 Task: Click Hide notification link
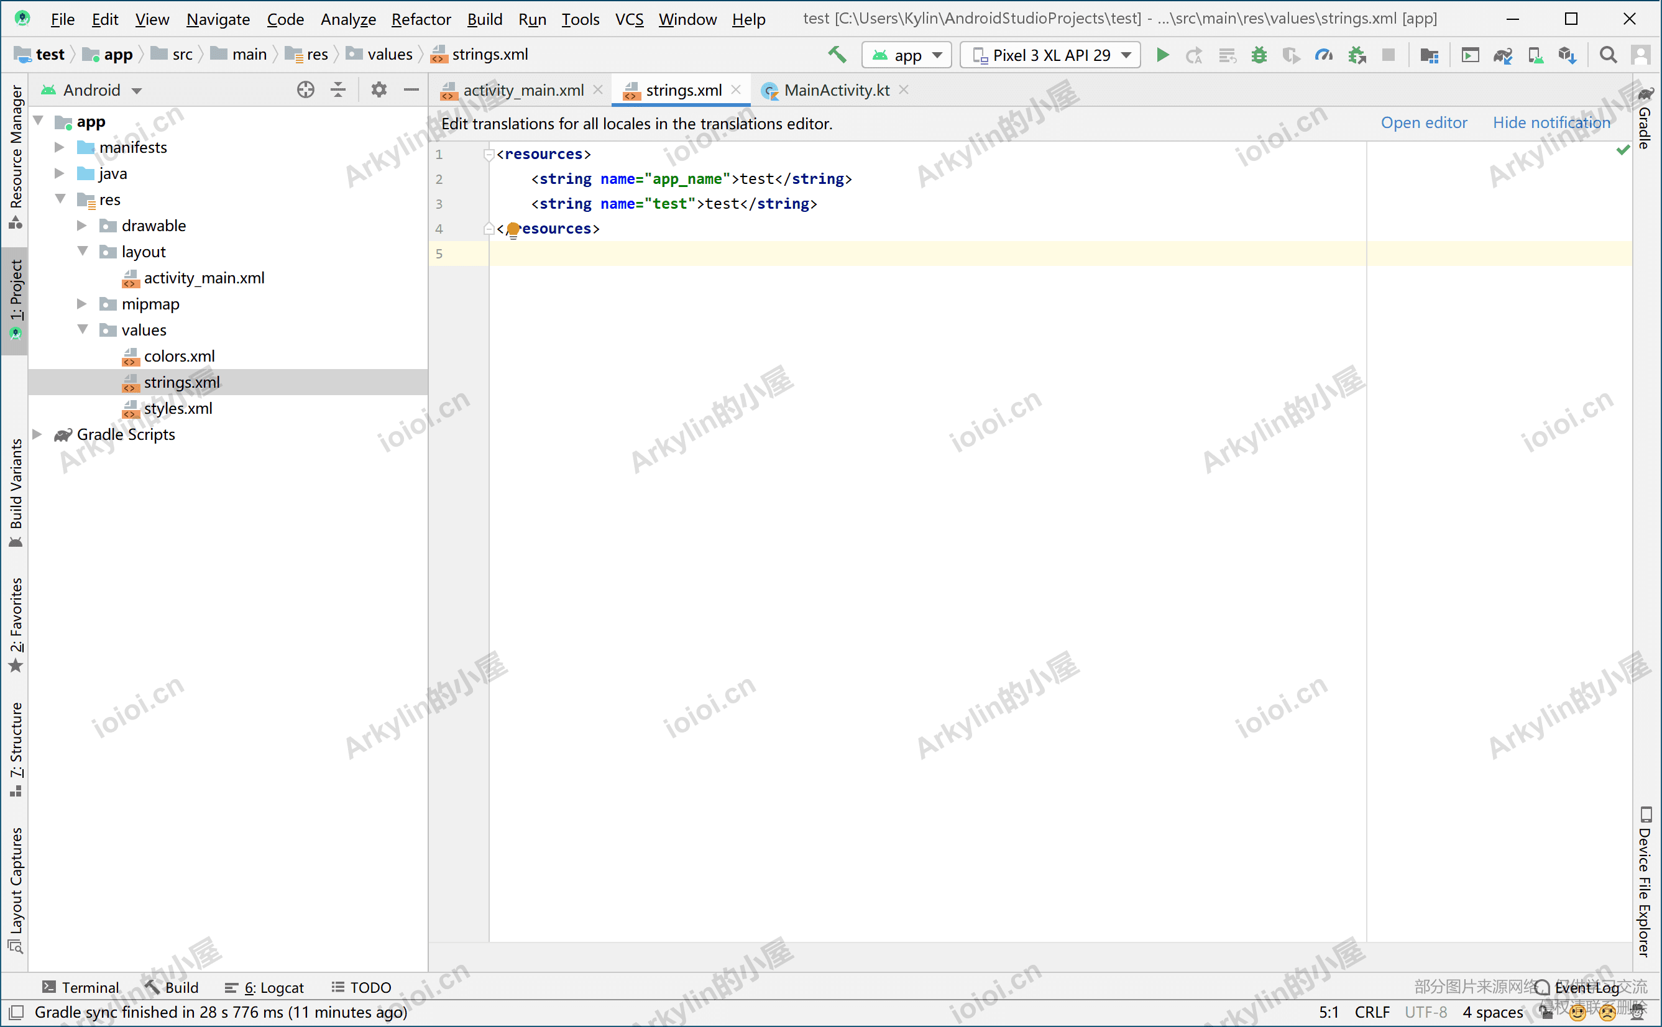pyautogui.click(x=1551, y=123)
